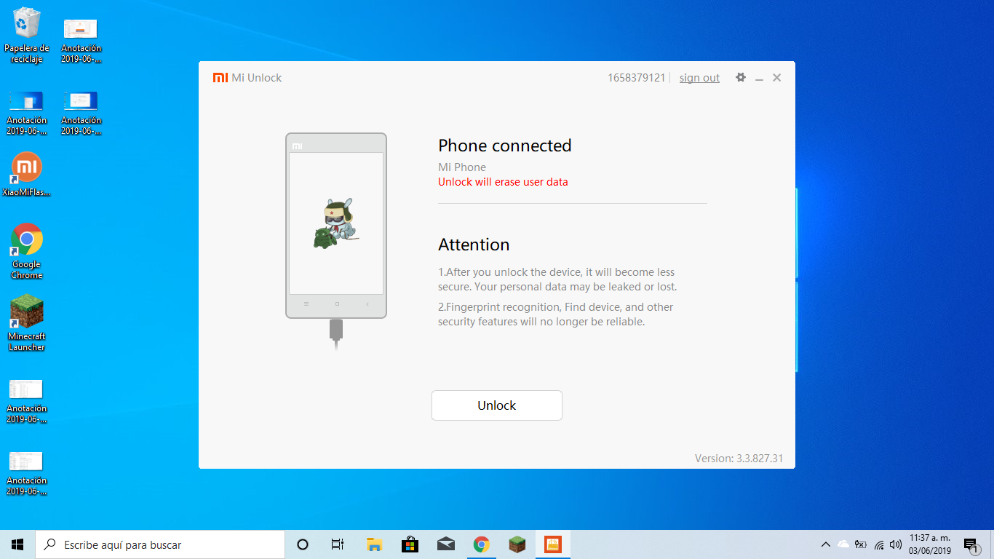Select Anotación file directly above XiaoMiFlash

(x=27, y=114)
